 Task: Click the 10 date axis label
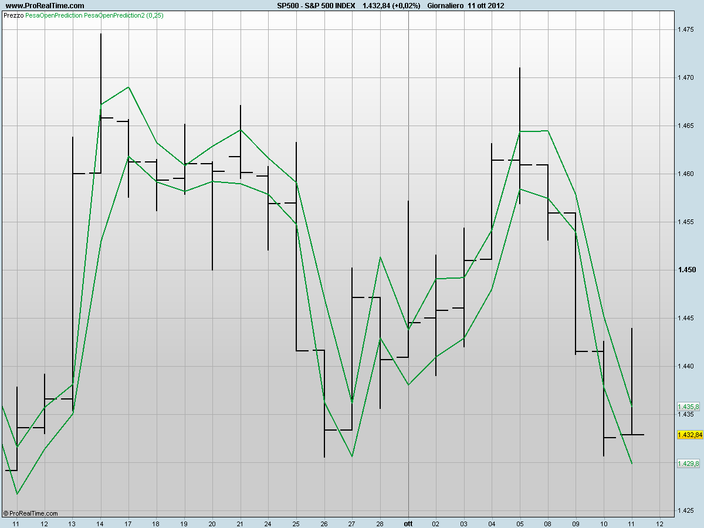[604, 523]
